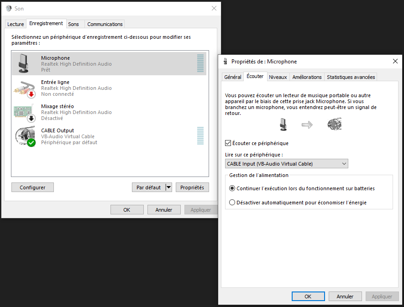Close the Son window
The width and height of the screenshot is (404, 307).
(x=214, y=8)
